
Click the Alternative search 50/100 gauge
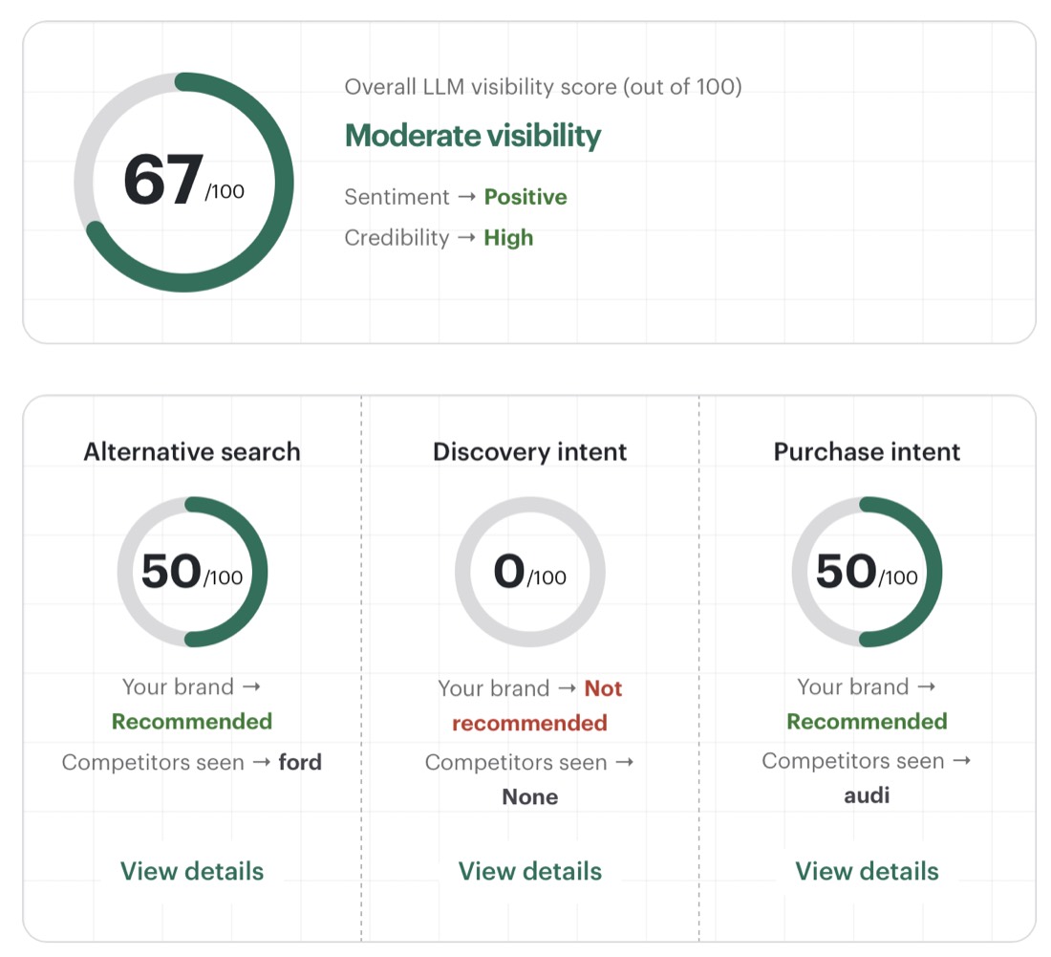tap(192, 572)
